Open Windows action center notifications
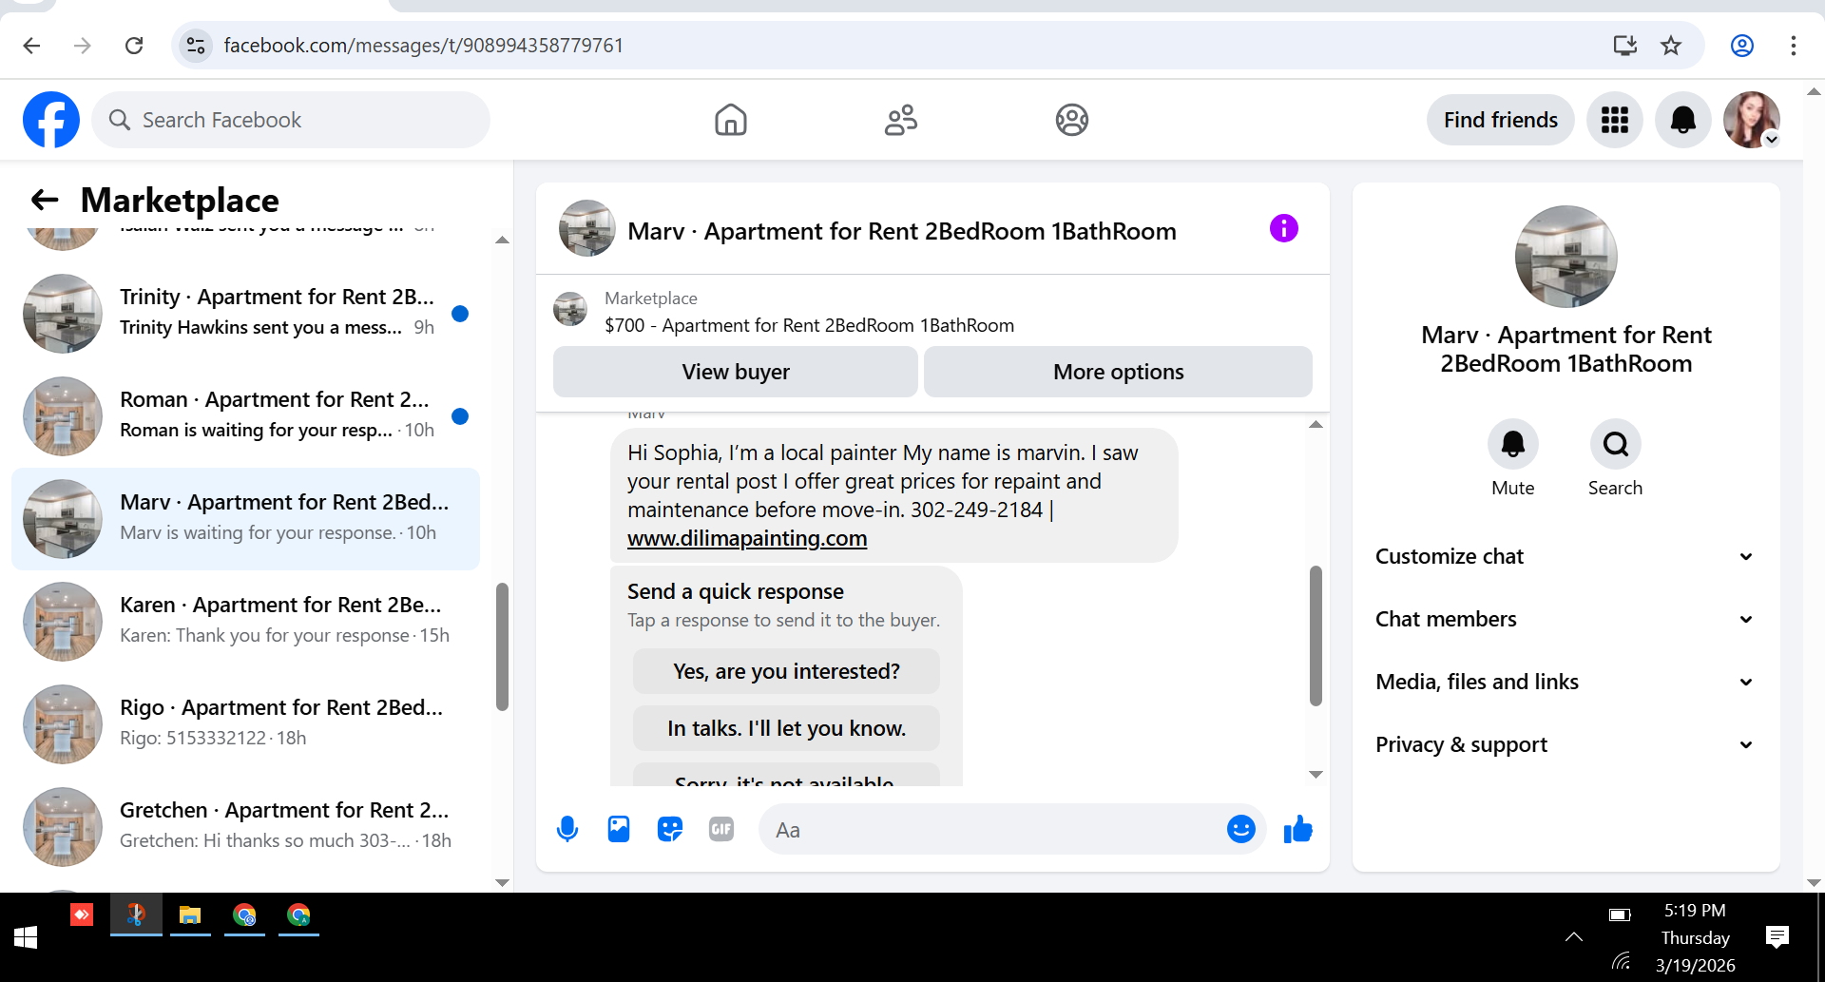 click(1777, 937)
